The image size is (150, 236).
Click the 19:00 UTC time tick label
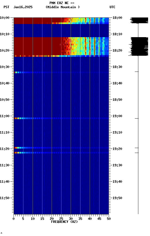point(117,116)
